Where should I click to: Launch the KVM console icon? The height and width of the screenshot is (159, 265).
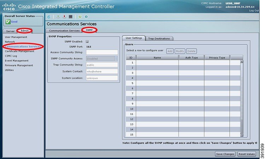click(71, 17)
